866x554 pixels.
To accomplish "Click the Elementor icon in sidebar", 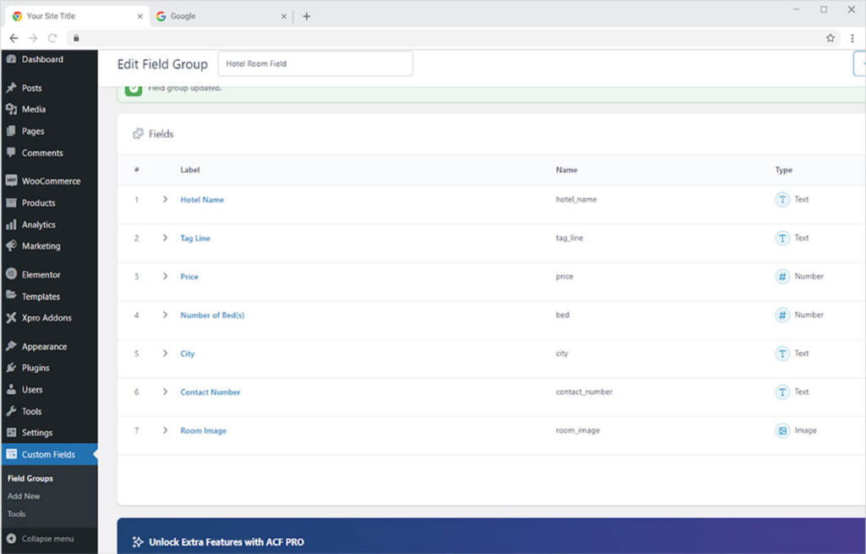I will coord(11,275).
